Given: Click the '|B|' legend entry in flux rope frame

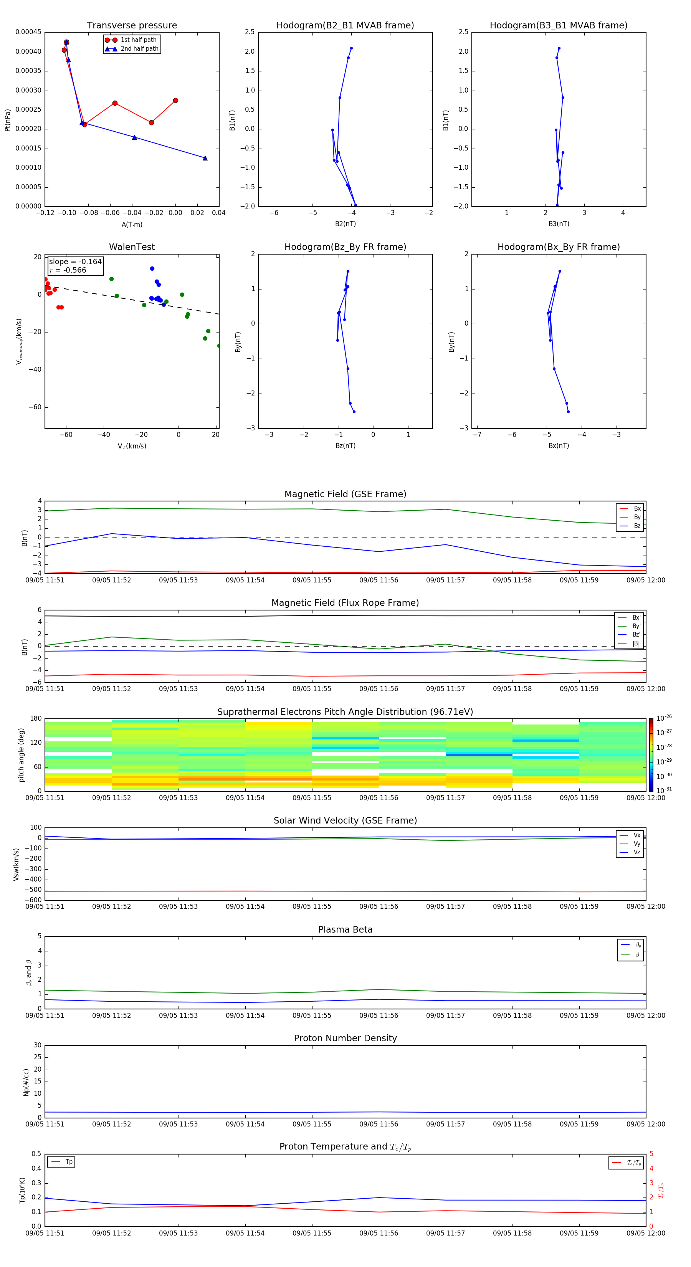Looking at the screenshot, I should [629, 643].
